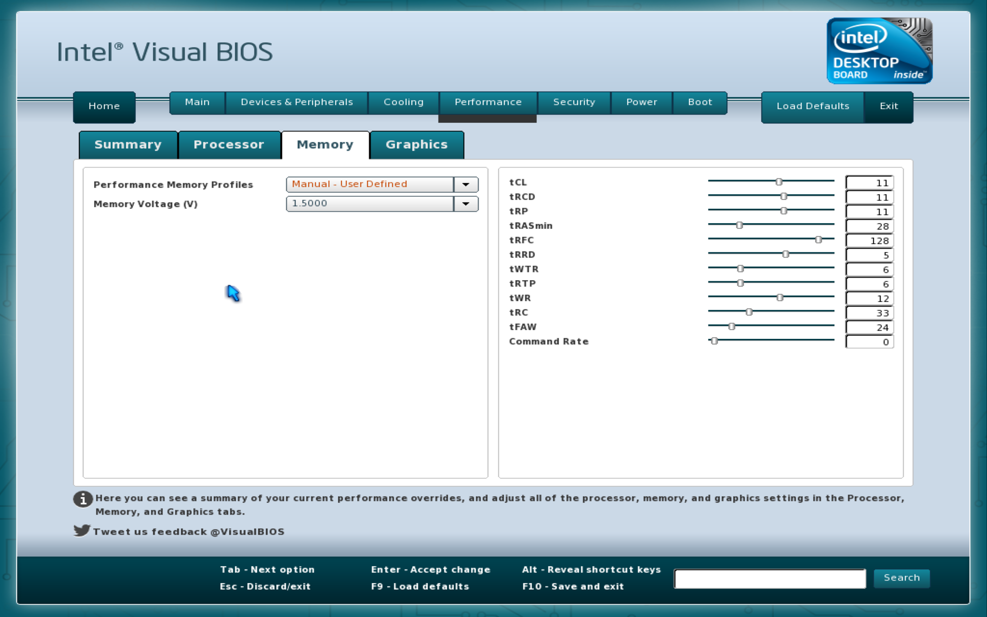
Task: Select the 1.5000 voltage combo box
Action: 382,204
